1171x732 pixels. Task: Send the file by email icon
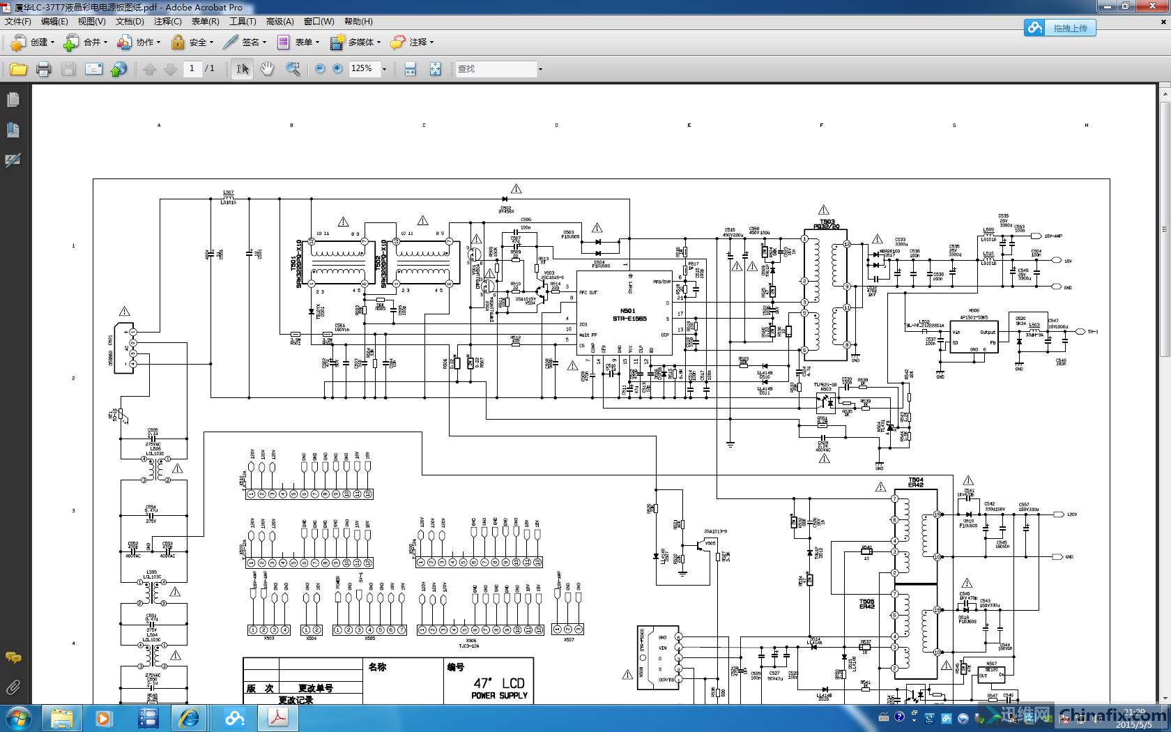(93, 69)
